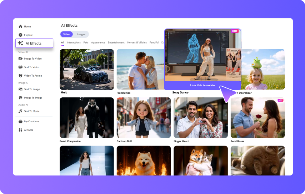Open the fiery white dog thumbnail
The width and height of the screenshot is (305, 194).
tap(144, 160)
